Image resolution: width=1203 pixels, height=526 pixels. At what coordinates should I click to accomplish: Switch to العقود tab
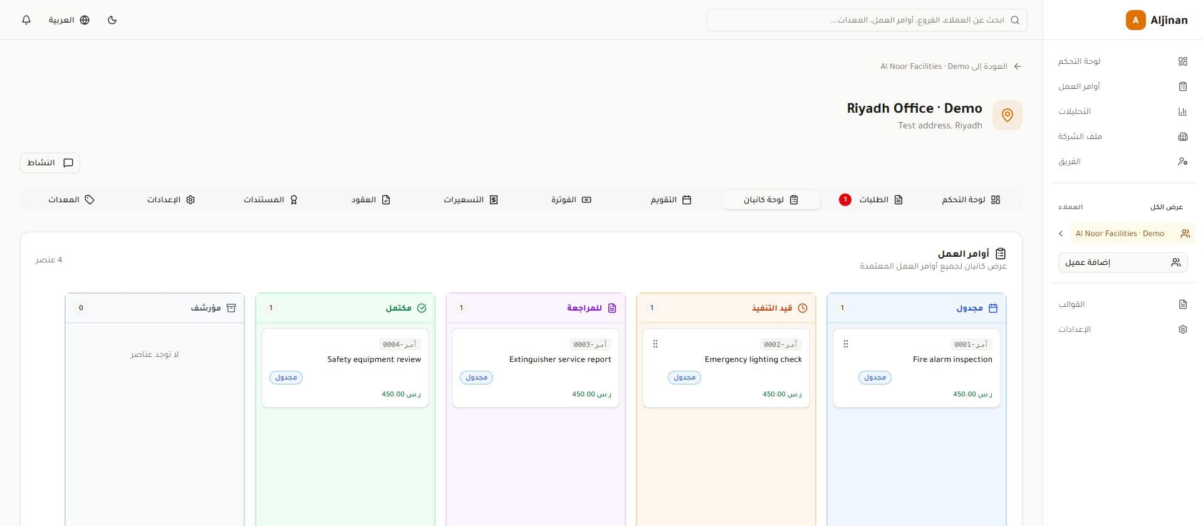click(x=371, y=200)
